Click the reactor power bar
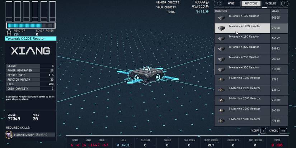The width and height of the screenshot is (296, 148). [x=30, y=25]
